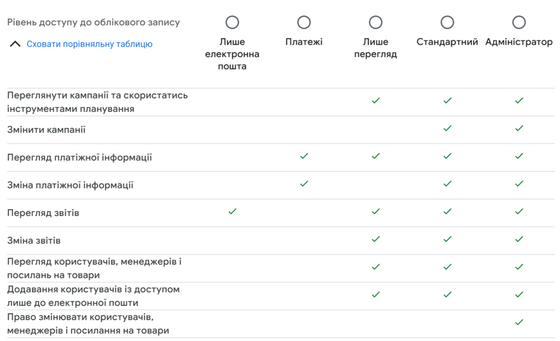
Task: Select the Лише перегляд radio option
Action: point(376,22)
